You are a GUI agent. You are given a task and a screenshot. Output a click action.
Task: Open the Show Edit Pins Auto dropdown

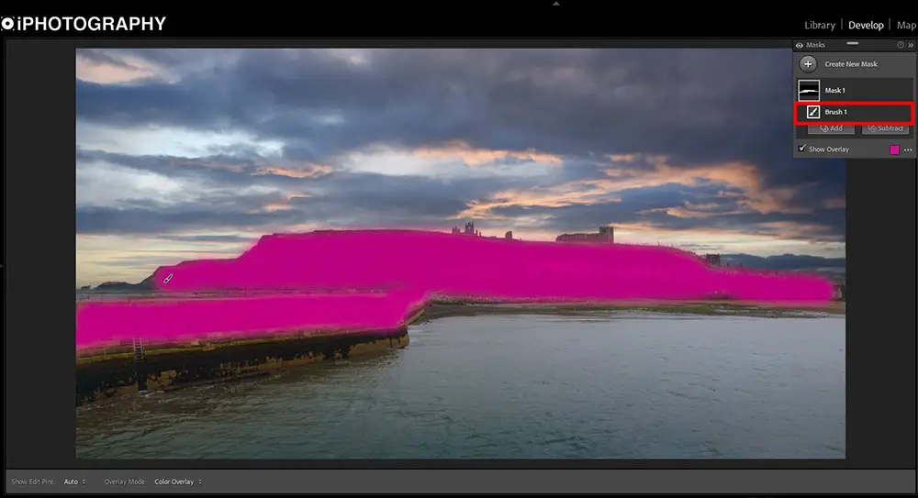(75, 481)
